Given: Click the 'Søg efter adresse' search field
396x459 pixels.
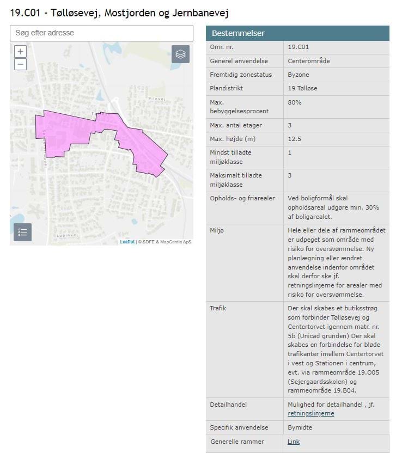Looking at the screenshot, I should click(x=101, y=33).
